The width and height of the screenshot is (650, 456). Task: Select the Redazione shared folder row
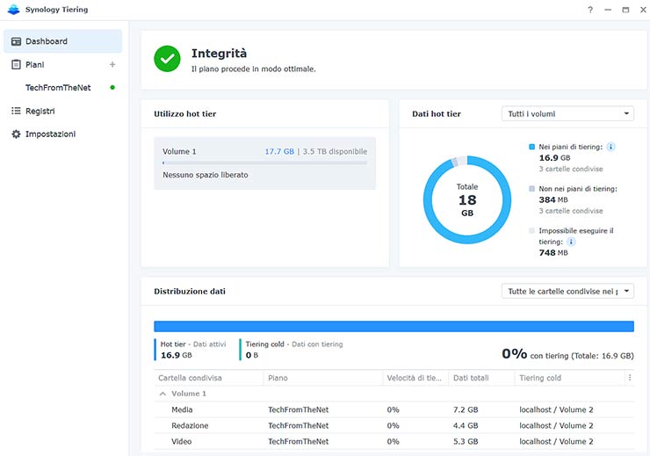[x=394, y=425]
